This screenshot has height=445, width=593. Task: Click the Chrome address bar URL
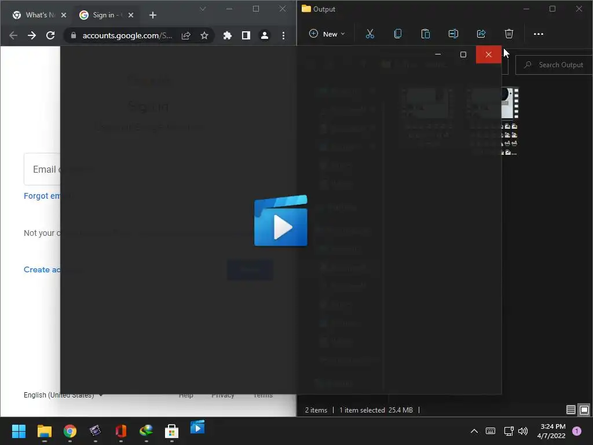coord(127,35)
